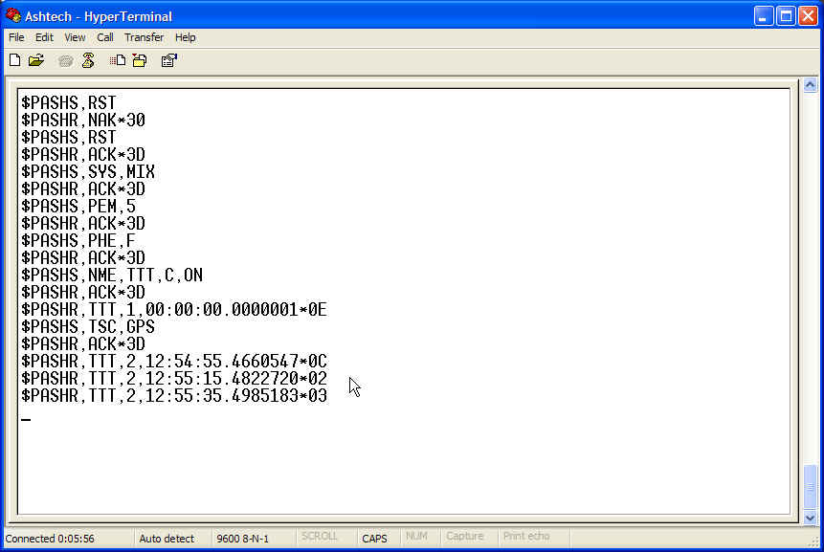Open a saved session with the folder icon
This screenshot has width=824, height=552.
coord(36,60)
